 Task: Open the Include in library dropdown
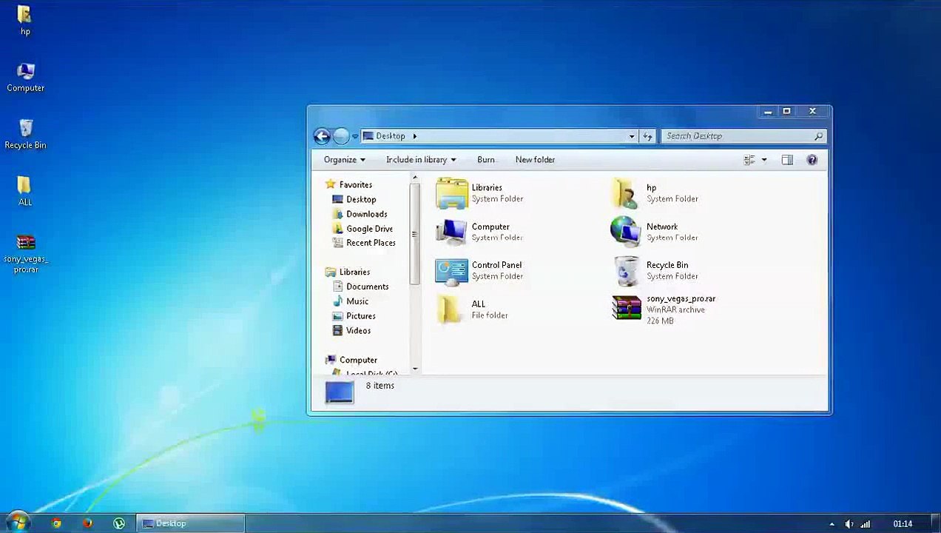(x=421, y=160)
